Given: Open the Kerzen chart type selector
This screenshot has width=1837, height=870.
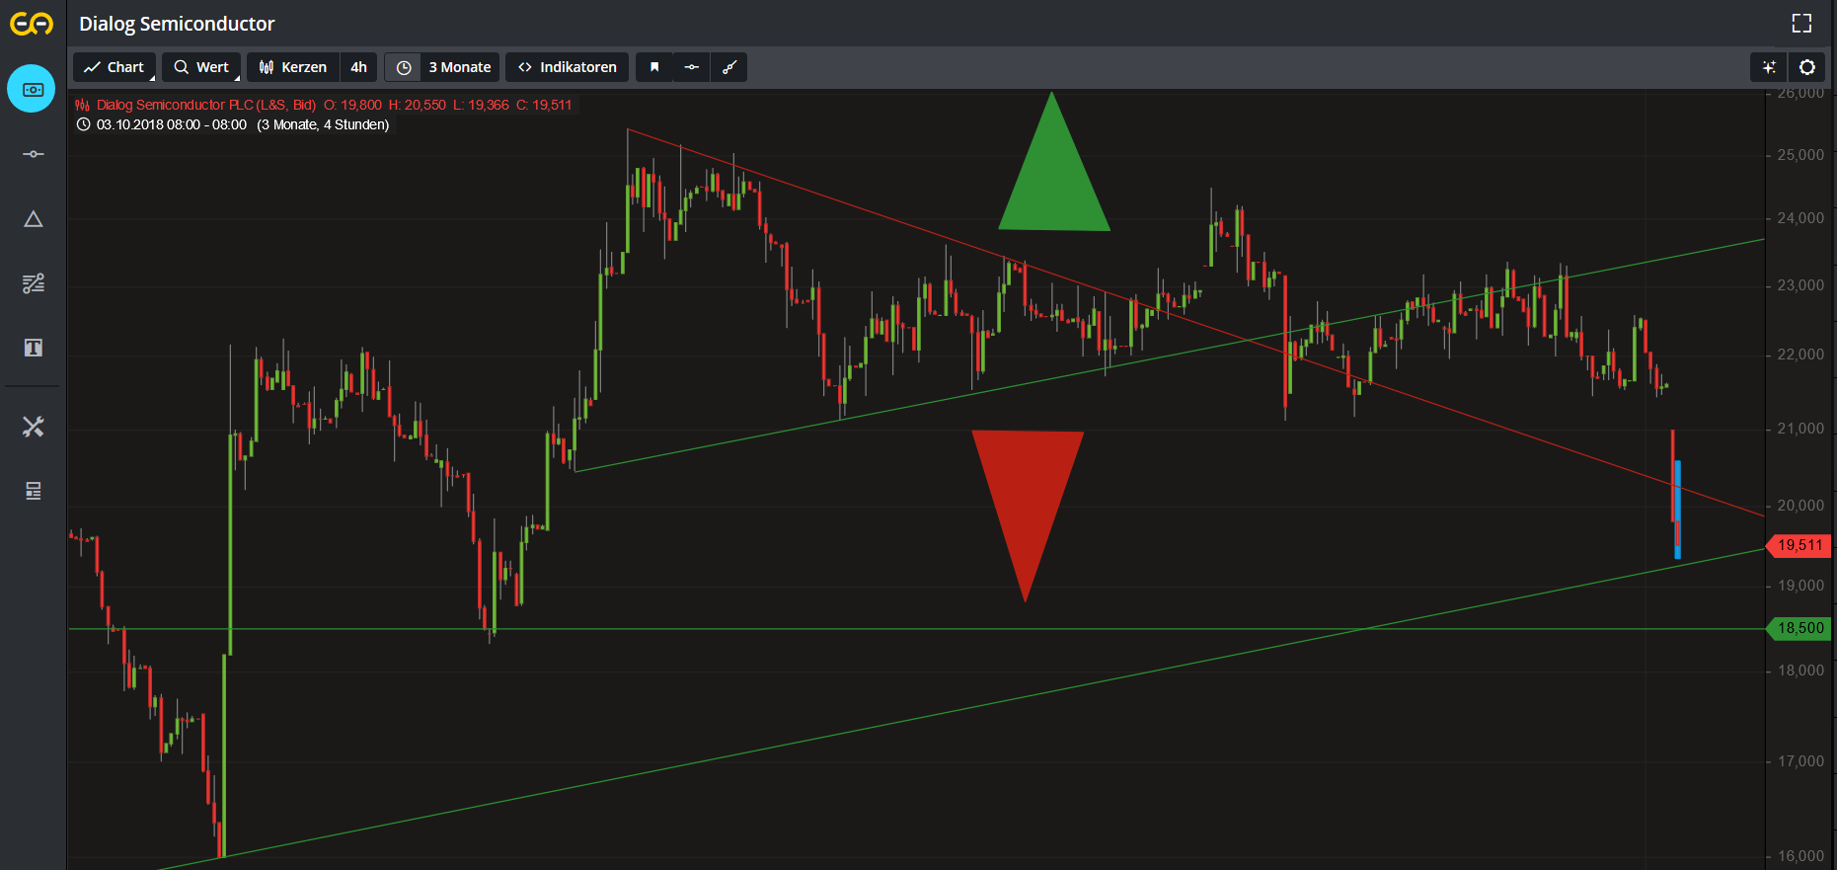Looking at the screenshot, I should click(x=293, y=67).
